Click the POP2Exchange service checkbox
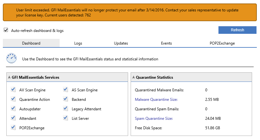Viewport: 260px width, 140px height. point(13,128)
